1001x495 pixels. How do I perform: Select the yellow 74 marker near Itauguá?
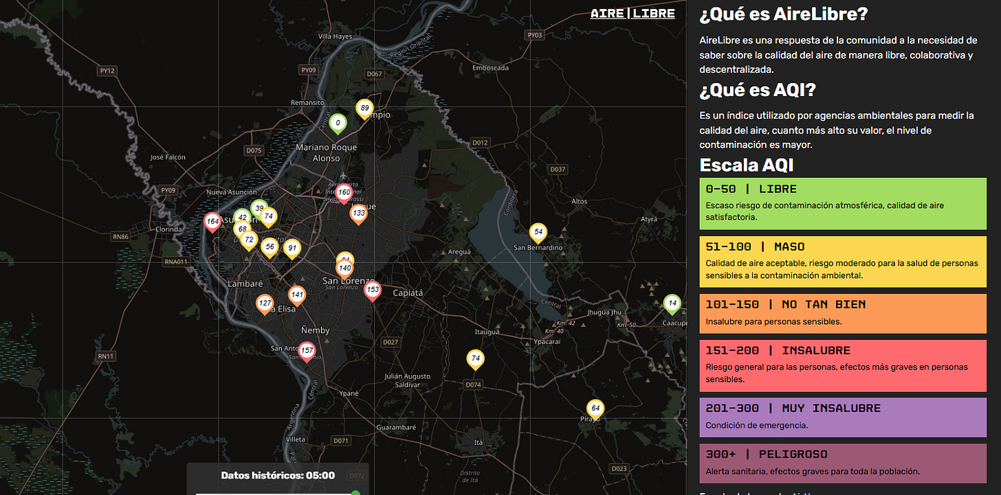475,359
